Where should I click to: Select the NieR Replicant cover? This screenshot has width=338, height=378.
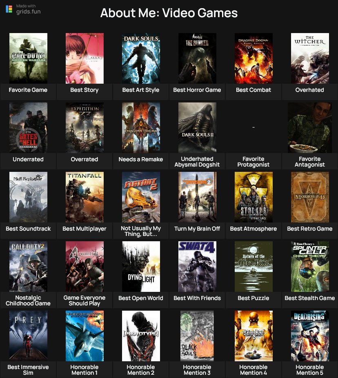click(28, 197)
